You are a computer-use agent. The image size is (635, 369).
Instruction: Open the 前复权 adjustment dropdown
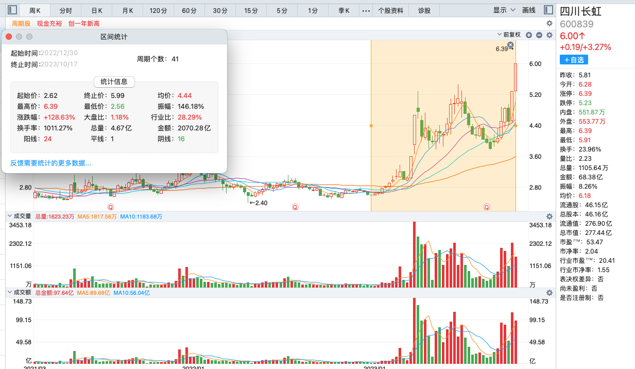(509, 35)
